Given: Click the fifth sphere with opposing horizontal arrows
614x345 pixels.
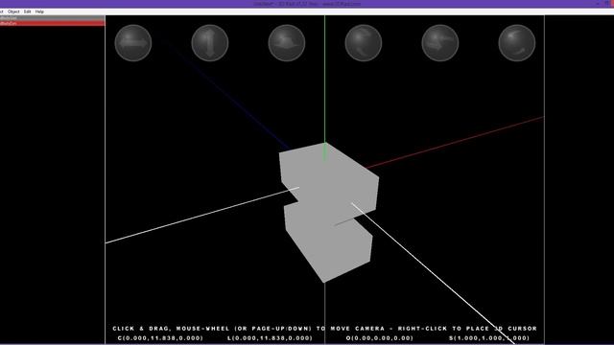Looking at the screenshot, I should click(x=440, y=43).
